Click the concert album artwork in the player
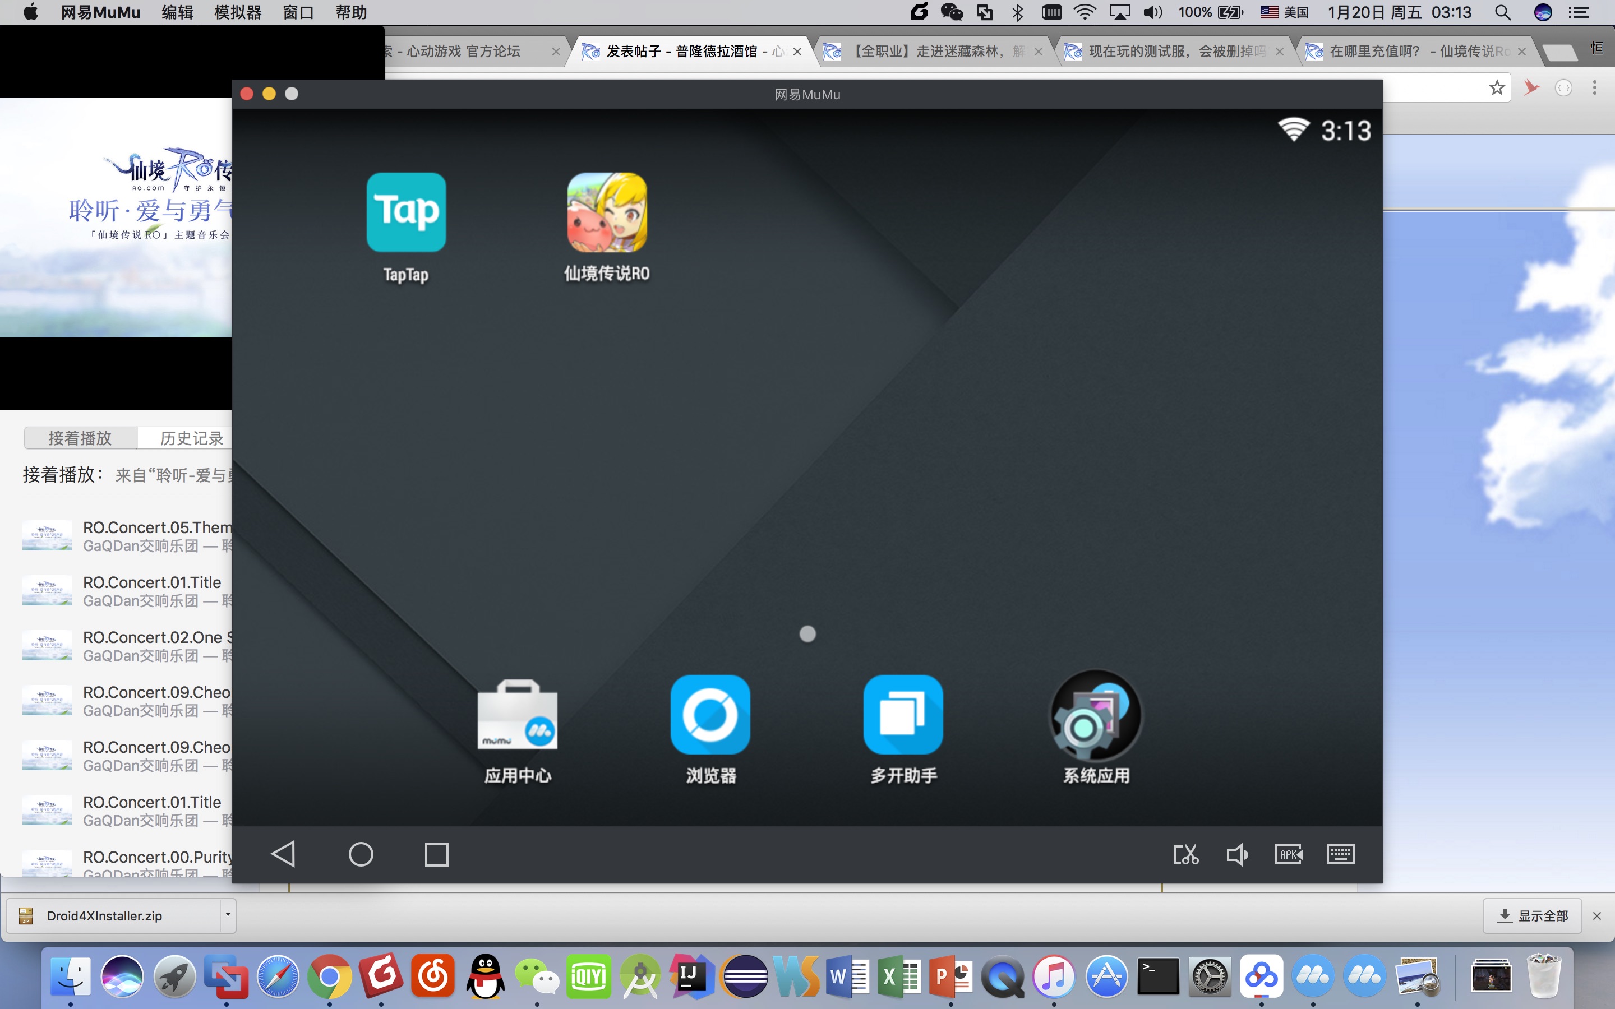The height and width of the screenshot is (1009, 1615). pos(116,217)
